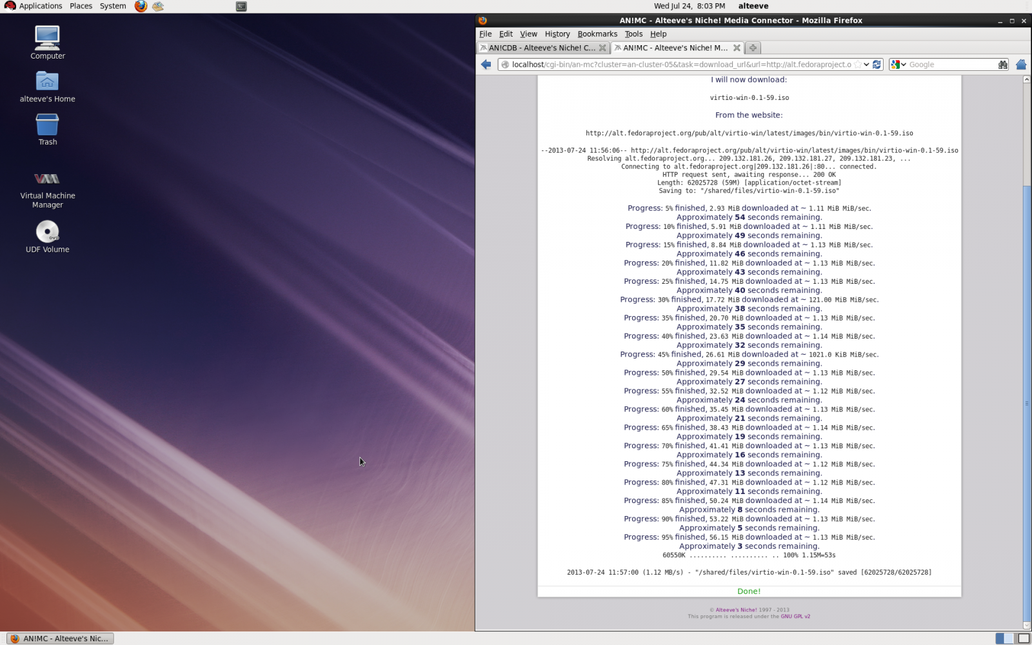Open the Google search engine dropdown
This screenshot has height=645, width=1032.
coord(898,64)
